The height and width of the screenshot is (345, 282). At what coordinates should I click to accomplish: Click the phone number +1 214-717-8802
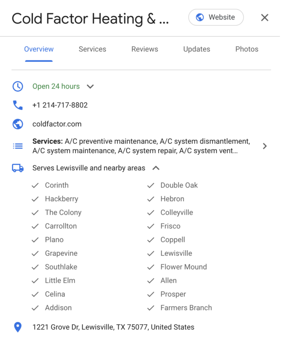[x=60, y=105]
